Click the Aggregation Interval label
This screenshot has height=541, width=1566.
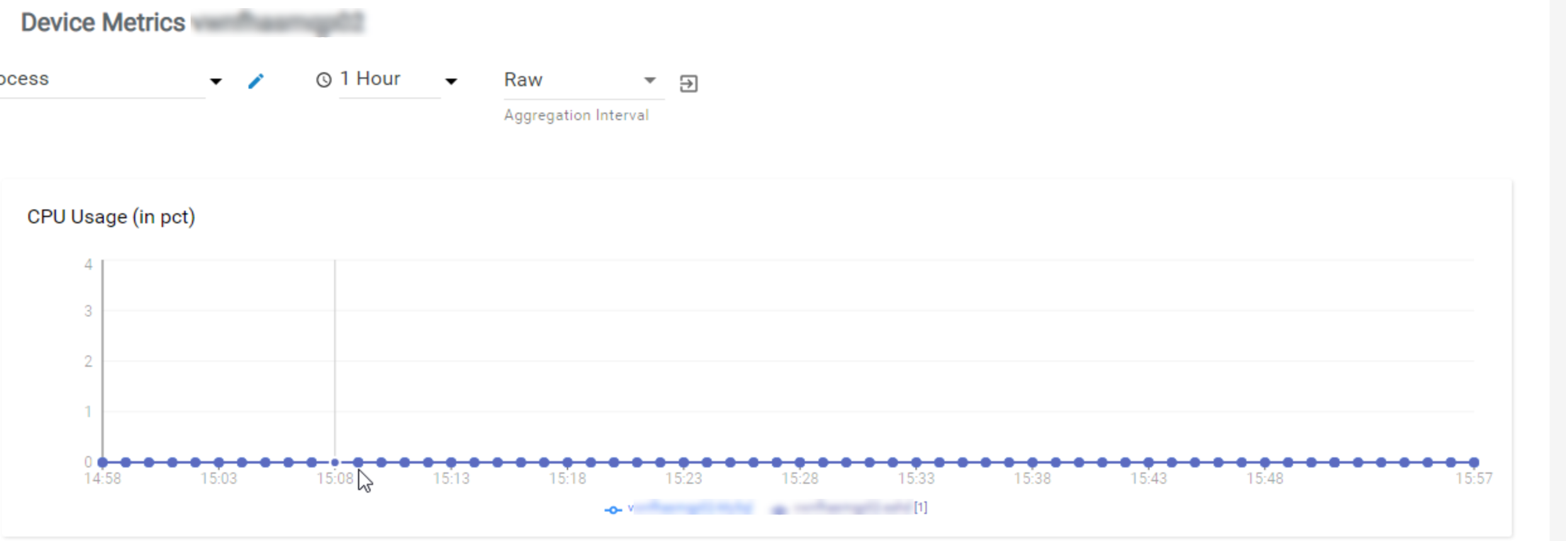tap(576, 116)
